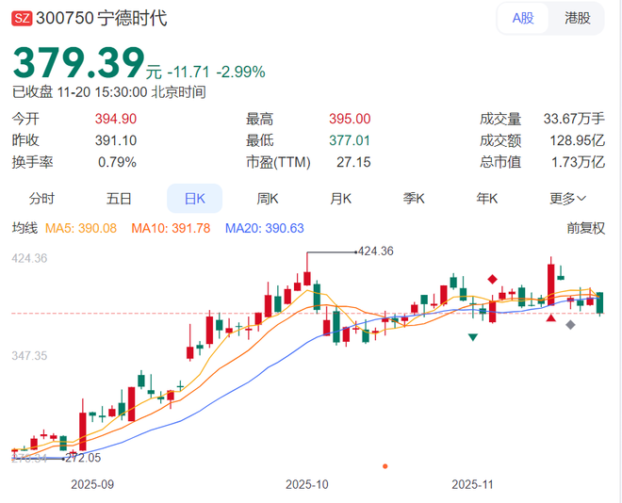Select the 分时 intraday tab
Screen dimensions: 622x503
click(x=41, y=199)
